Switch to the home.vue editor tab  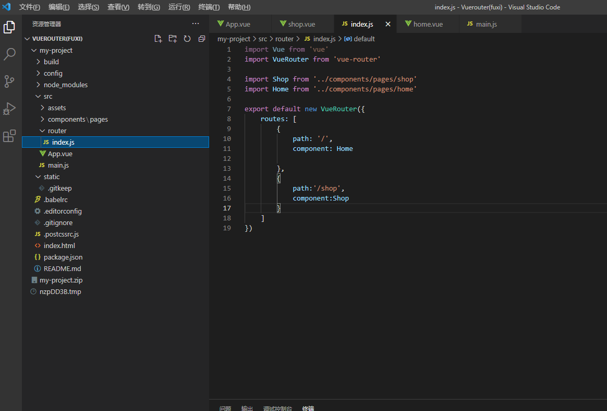(428, 24)
